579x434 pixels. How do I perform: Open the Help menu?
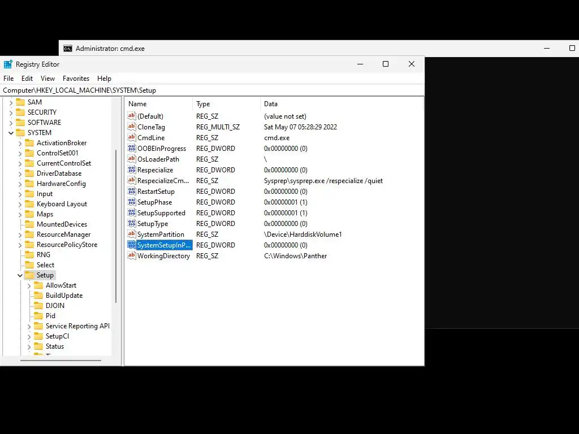tap(104, 78)
